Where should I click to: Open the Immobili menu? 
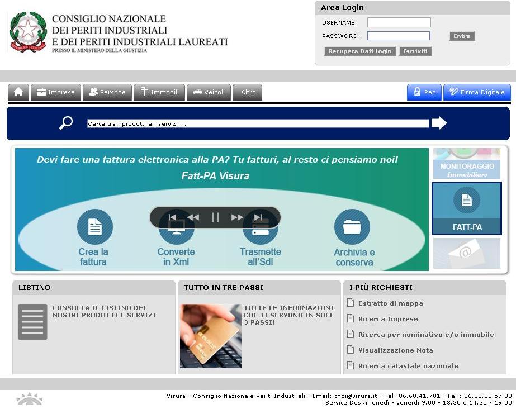(x=159, y=92)
